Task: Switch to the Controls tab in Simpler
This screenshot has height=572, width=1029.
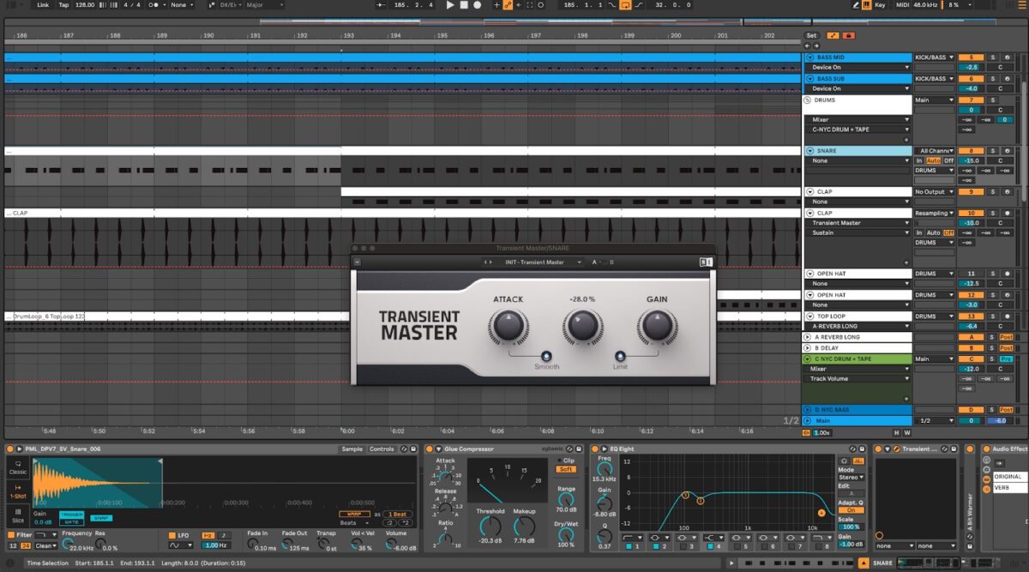Action: click(x=382, y=449)
